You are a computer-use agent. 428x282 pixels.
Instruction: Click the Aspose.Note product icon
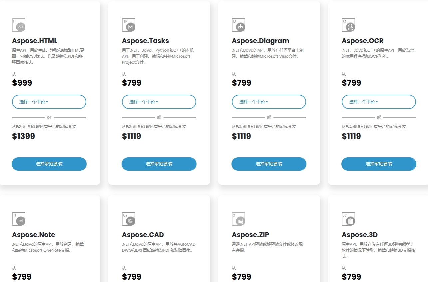pos(19,219)
